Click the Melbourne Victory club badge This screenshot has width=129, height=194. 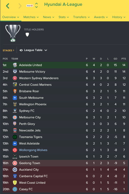tap(15, 72)
